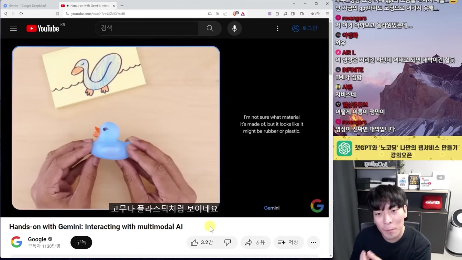
Task: Click the ChatGPT logo in banner
Action: (344, 149)
